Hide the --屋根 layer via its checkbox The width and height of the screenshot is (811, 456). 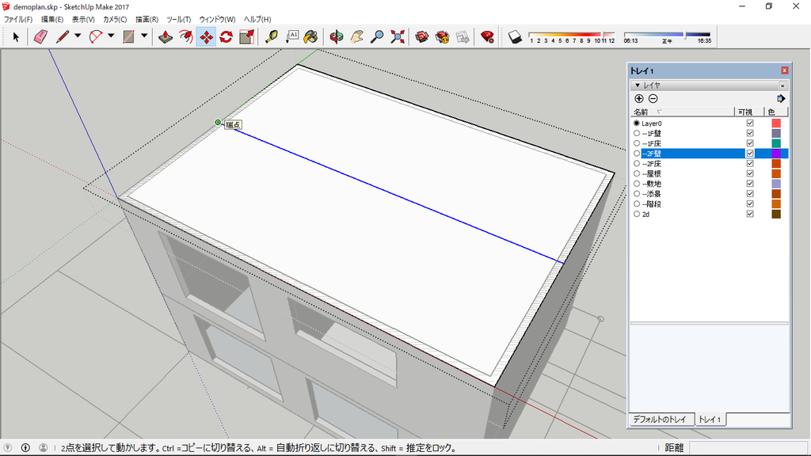tap(750, 173)
